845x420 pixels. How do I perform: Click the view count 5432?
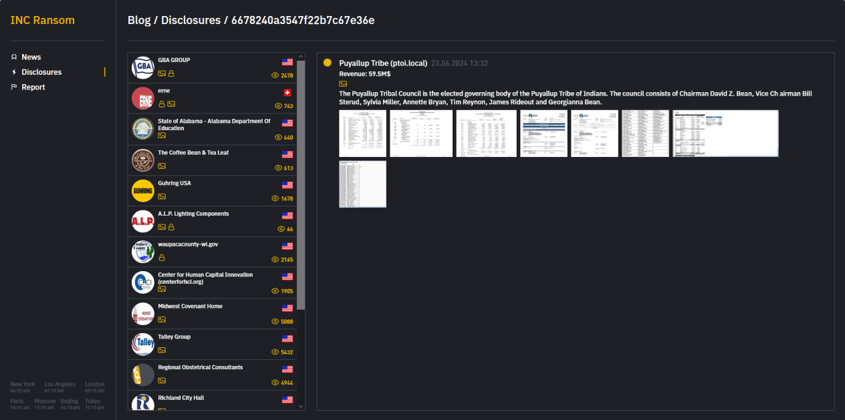click(x=287, y=353)
